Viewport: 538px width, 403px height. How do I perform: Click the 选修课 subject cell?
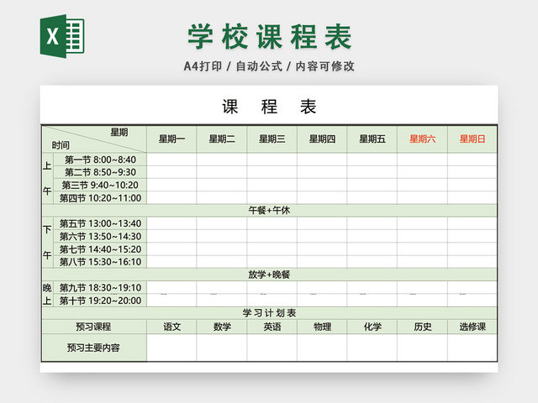coord(472,327)
